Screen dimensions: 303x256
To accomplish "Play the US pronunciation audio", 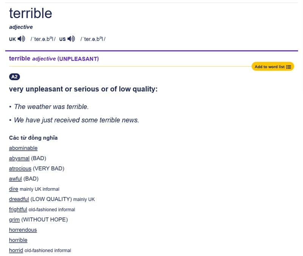I will pyautogui.click(x=71, y=39).
